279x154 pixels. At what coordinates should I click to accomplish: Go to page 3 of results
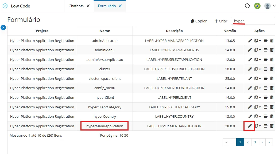point(255,142)
